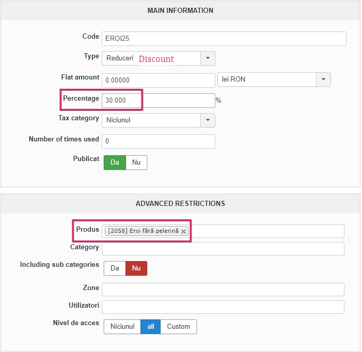Set Publicat to Nu
Screen dimensions: 362x352
click(136, 163)
